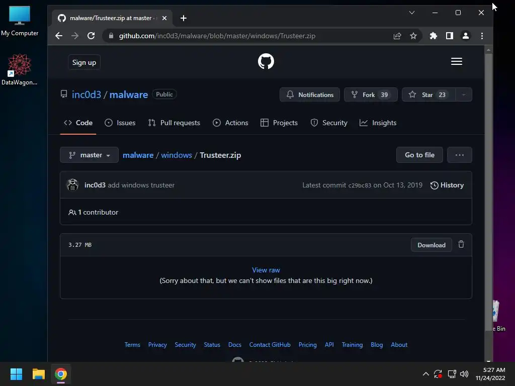Screen dimensions: 515x386
Task: Reload the current page
Action: (x=91, y=36)
